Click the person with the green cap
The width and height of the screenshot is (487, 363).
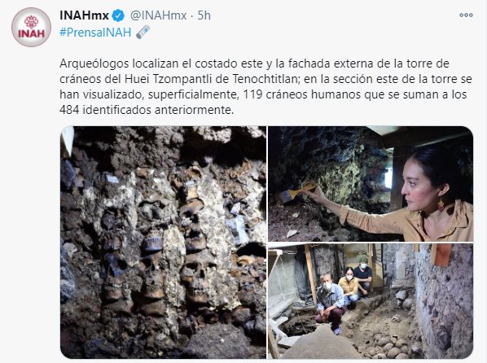pyautogui.click(x=362, y=273)
